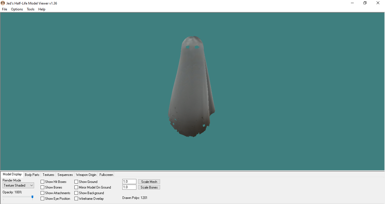The height and width of the screenshot is (204, 385).
Task: Open the Help menu
Action: (42, 9)
